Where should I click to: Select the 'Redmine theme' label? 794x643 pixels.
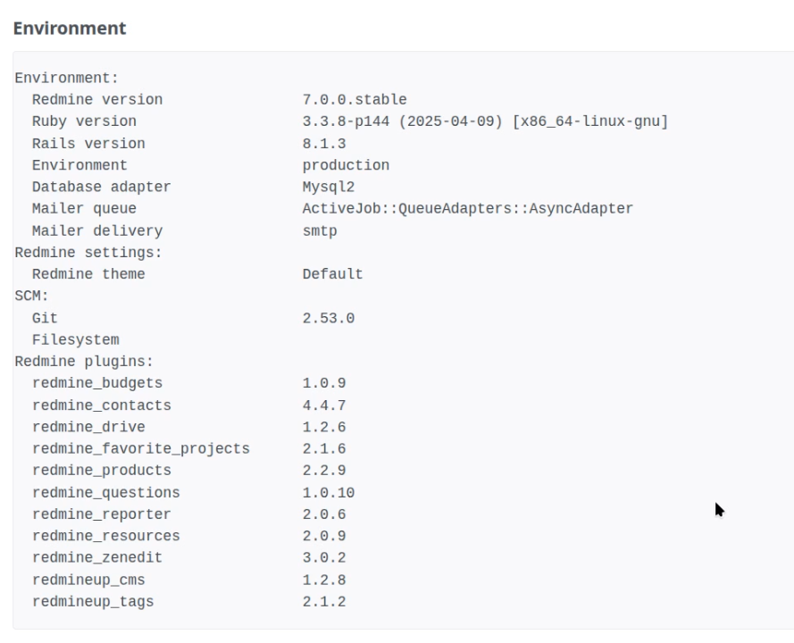[x=88, y=274]
